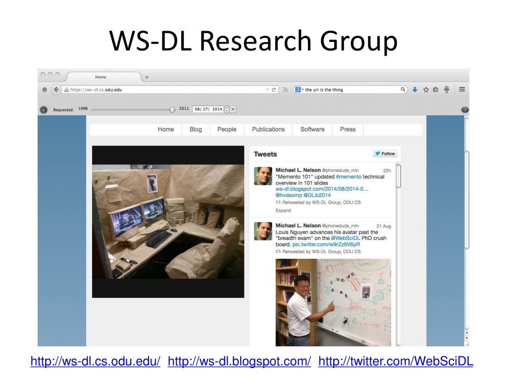
Task: Go back with the browser back arrow
Action: coord(56,90)
